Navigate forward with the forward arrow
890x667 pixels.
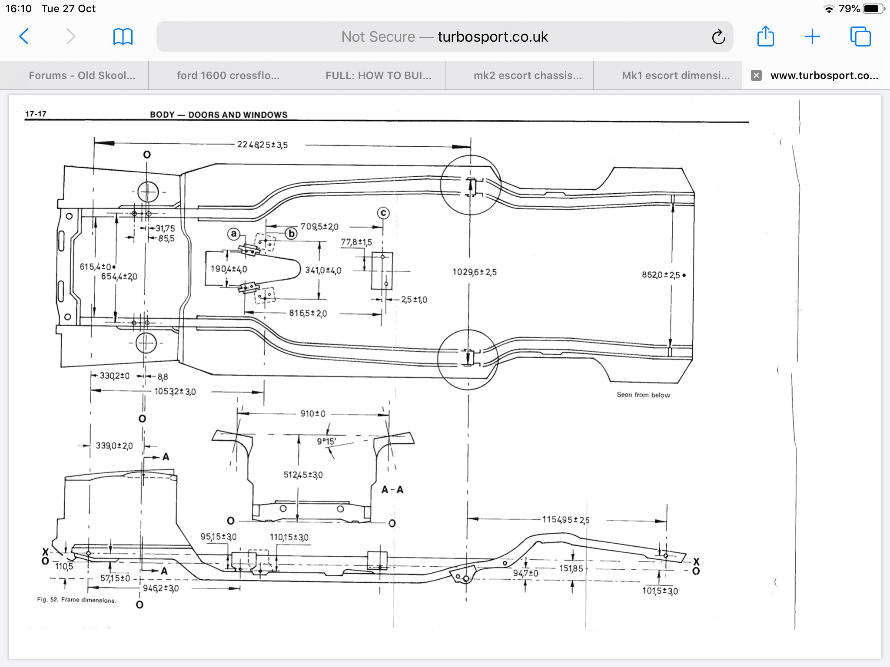click(x=71, y=37)
